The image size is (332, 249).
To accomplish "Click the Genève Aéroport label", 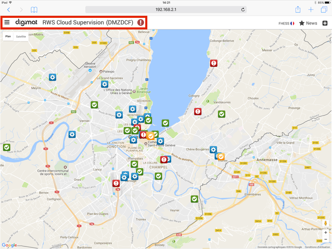I will click(x=90, y=65).
